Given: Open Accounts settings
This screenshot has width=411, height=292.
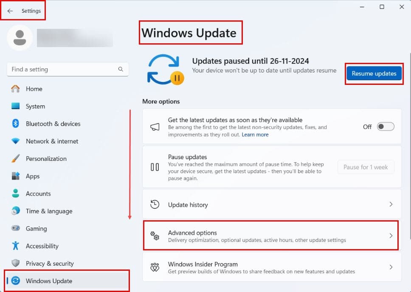Looking at the screenshot, I should (68, 194).
